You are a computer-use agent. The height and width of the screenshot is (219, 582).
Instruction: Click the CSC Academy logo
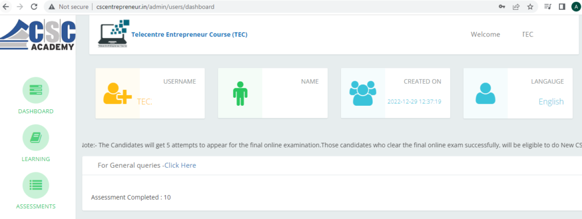pos(38,35)
